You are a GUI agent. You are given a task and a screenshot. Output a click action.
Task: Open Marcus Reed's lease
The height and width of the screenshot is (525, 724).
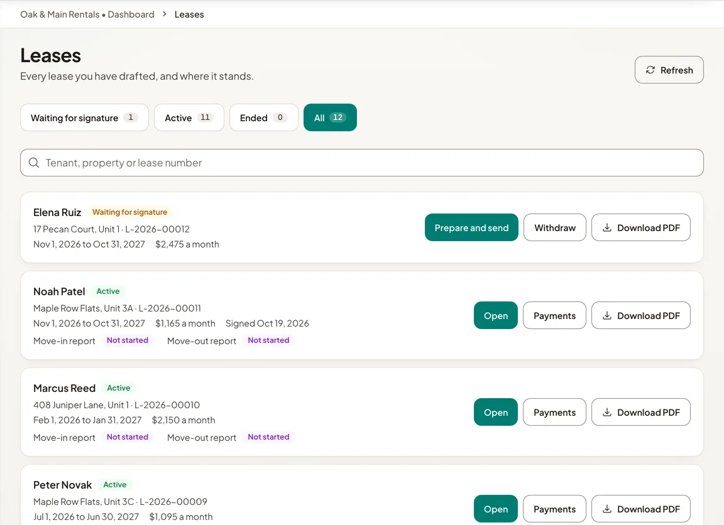pyautogui.click(x=496, y=412)
